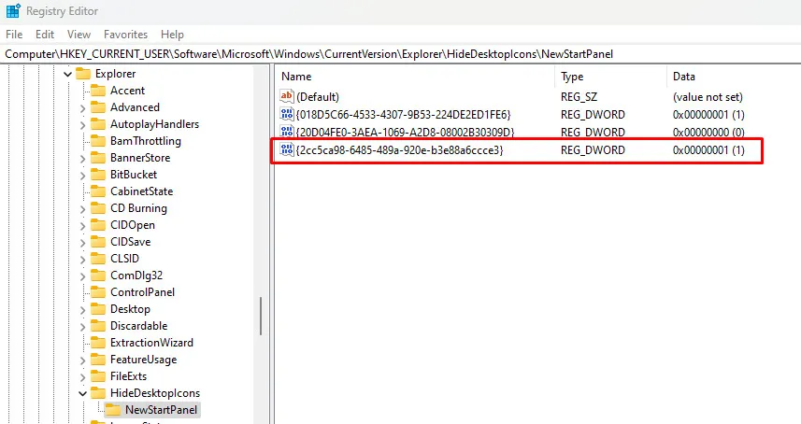801x424 pixels.
Task: Click the ControlPanel folder icon
Action: click(98, 293)
